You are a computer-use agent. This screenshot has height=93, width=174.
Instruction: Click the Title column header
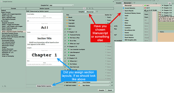click(x=68, y=15)
